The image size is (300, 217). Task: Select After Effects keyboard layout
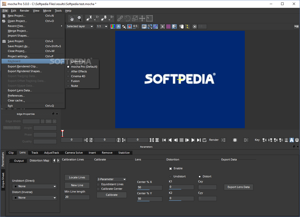coord(82,71)
